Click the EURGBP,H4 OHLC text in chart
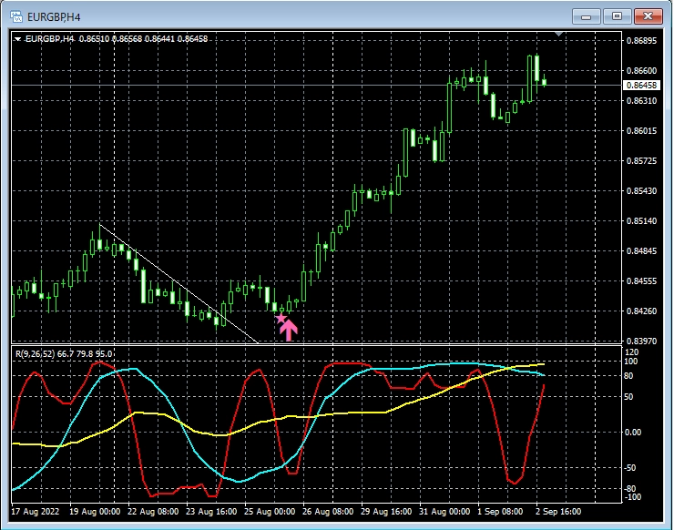This screenshot has height=530, width=674. [118, 39]
